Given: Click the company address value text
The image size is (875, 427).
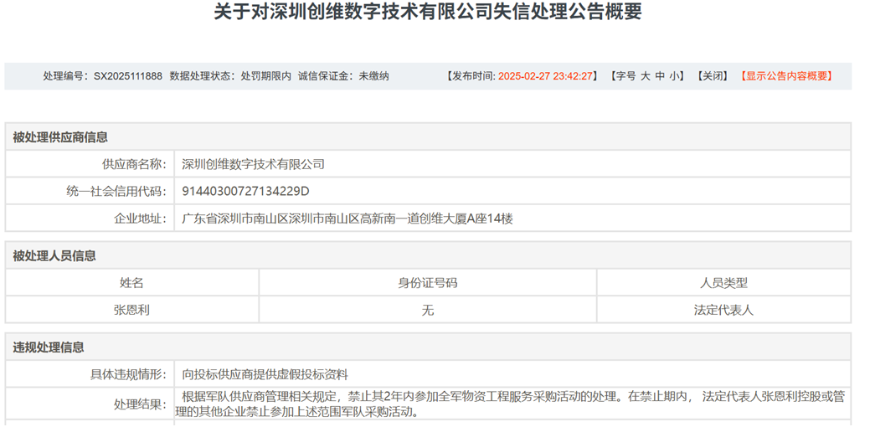Looking at the screenshot, I should coord(347,219).
